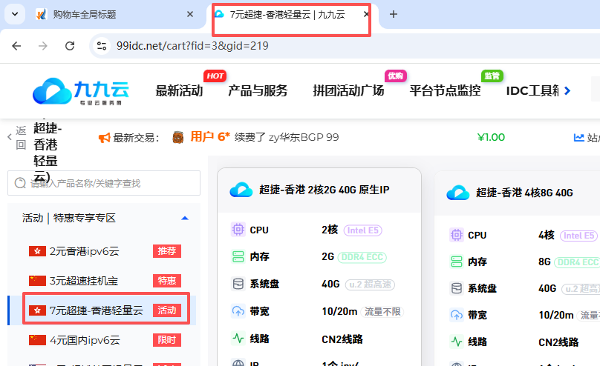Click the 用户 6* name
The width and height of the screenshot is (600, 366).
coord(210,137)
